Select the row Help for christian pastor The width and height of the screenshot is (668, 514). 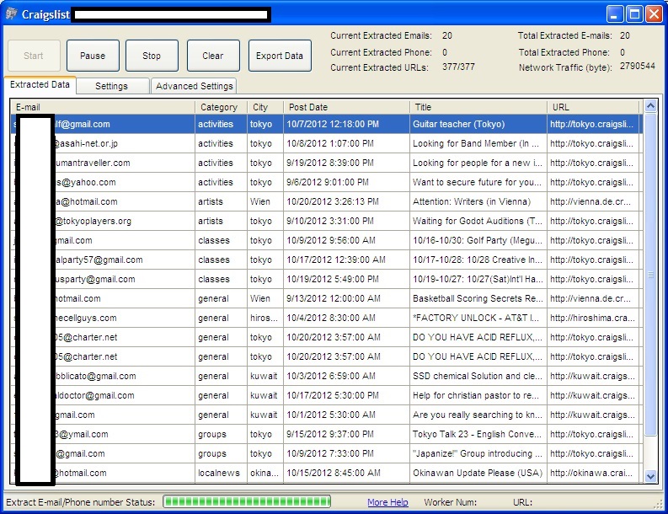coord(325,395)
